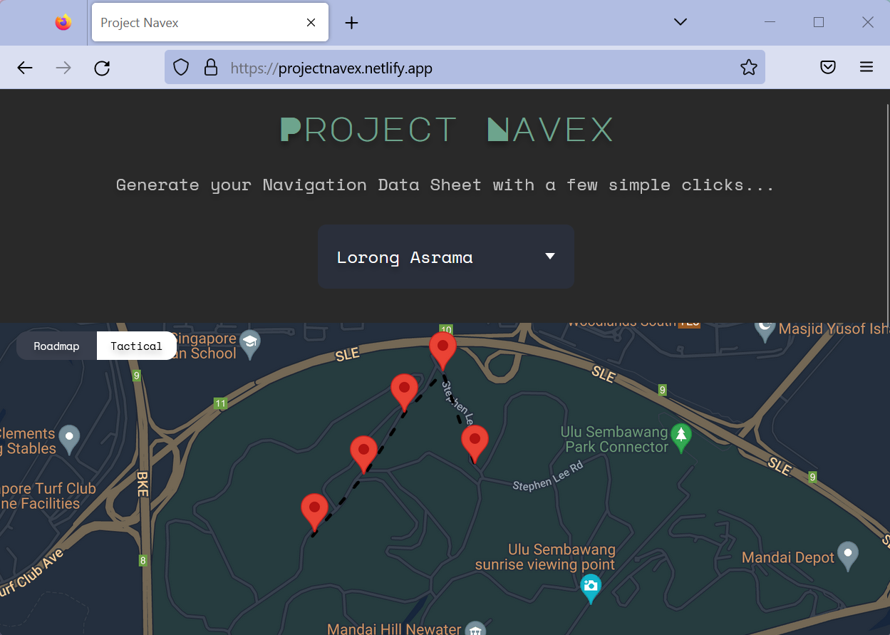Image resolution: width=890 pixels, height=635 pixels.
Task: Enable Tactical map mode
Action: 136,346
